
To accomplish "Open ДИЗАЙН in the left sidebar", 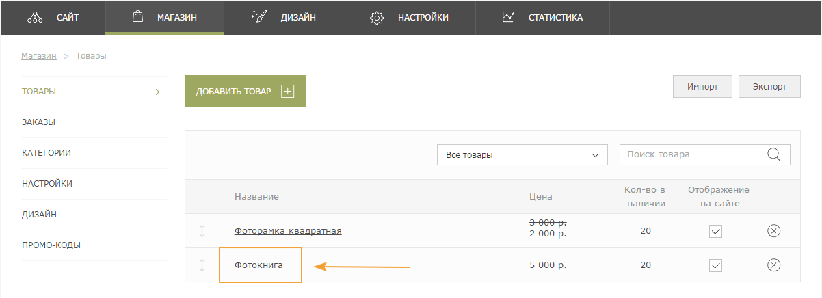I will [x=94, y=215].
